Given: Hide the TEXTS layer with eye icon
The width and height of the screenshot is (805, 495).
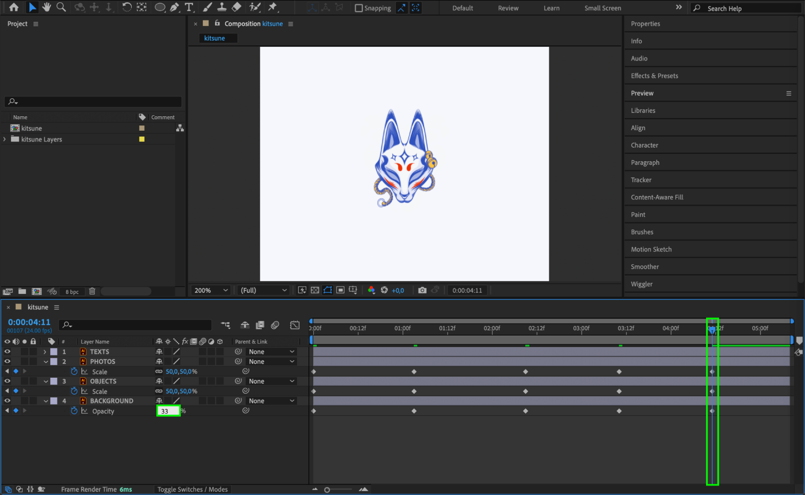Looking at the screenshot, I should point(7,351).
